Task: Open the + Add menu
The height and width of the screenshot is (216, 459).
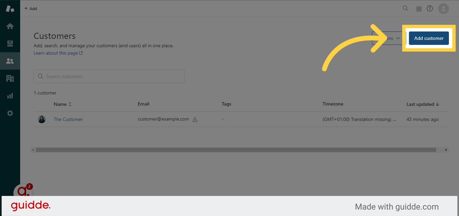Action: pos(31,8)
